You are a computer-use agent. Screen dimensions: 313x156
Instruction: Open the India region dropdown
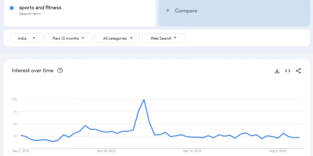click(x=26, y=38)
